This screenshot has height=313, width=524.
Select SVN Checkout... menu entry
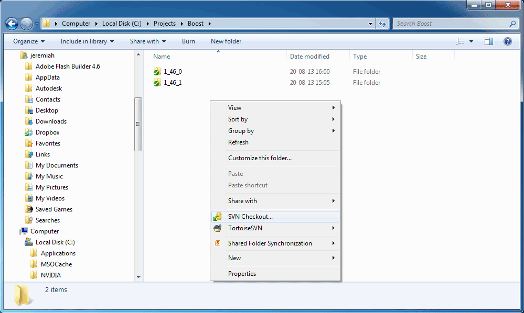pos(276,217)
